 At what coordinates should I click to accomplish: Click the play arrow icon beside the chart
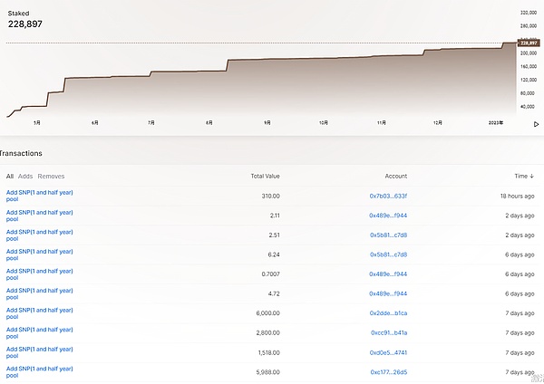click(x=535, y=124)
